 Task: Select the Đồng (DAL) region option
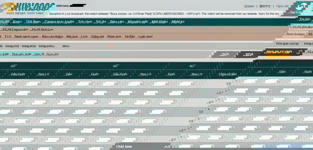pos(47,46)
